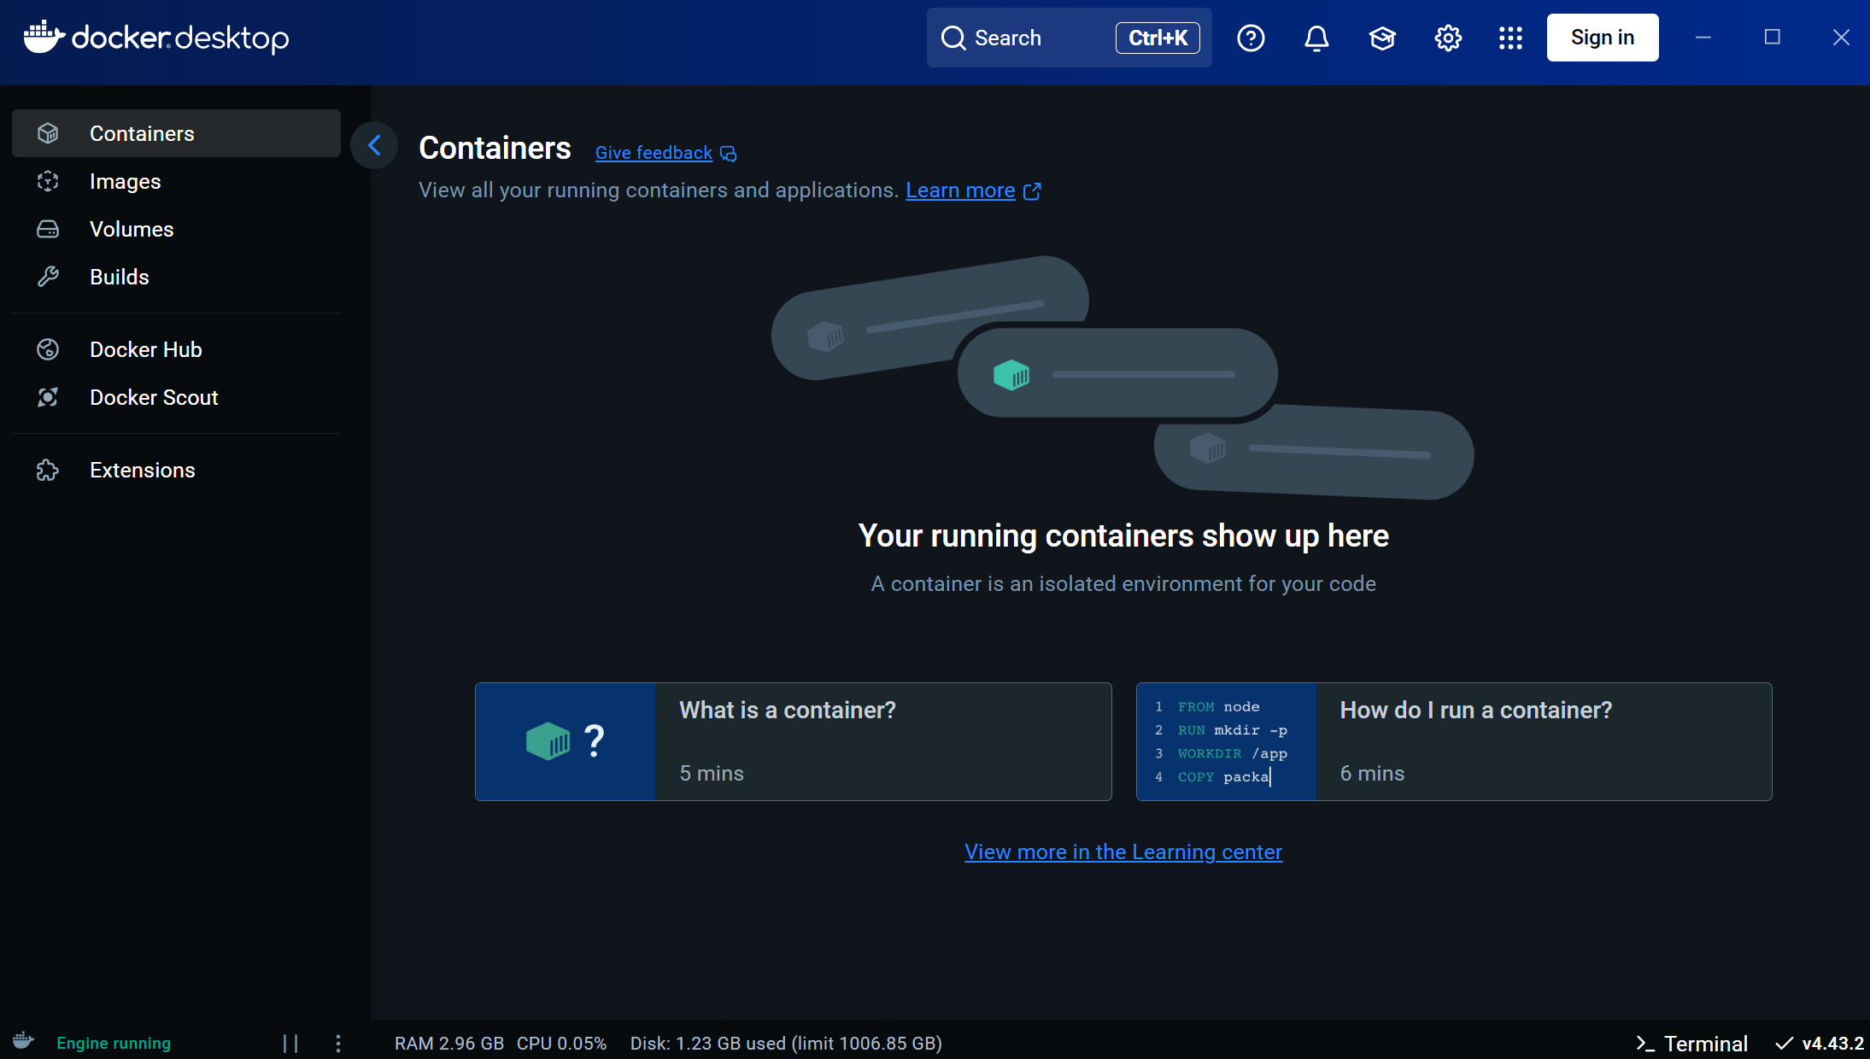Open the 'What is a container?' card
This screenshot has height=1059, width=1870.
click(793, 741)
